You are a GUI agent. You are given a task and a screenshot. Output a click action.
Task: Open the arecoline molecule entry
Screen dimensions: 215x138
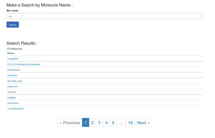(12, 75)
